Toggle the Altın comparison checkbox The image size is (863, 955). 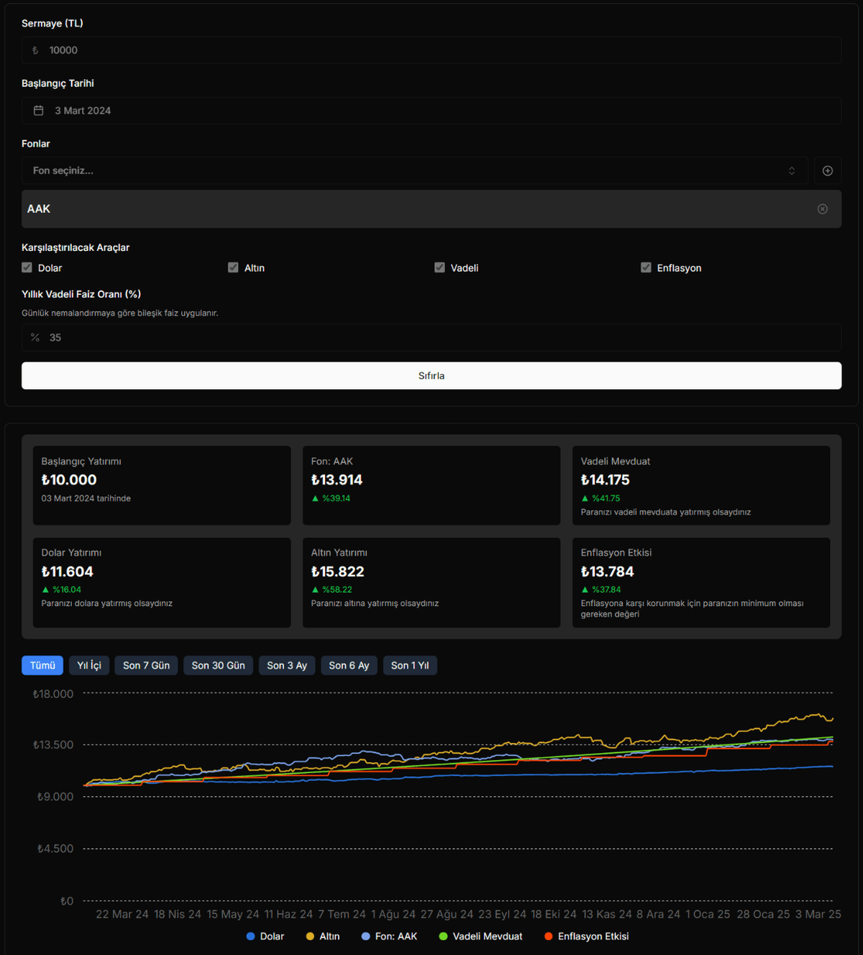233,268
